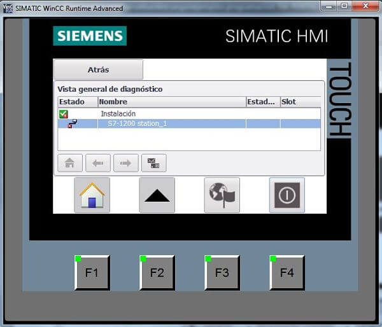Click the green check status icon
Image resolution: width=382 pixels, height=327 pixels.
click(x=64, y=114)
